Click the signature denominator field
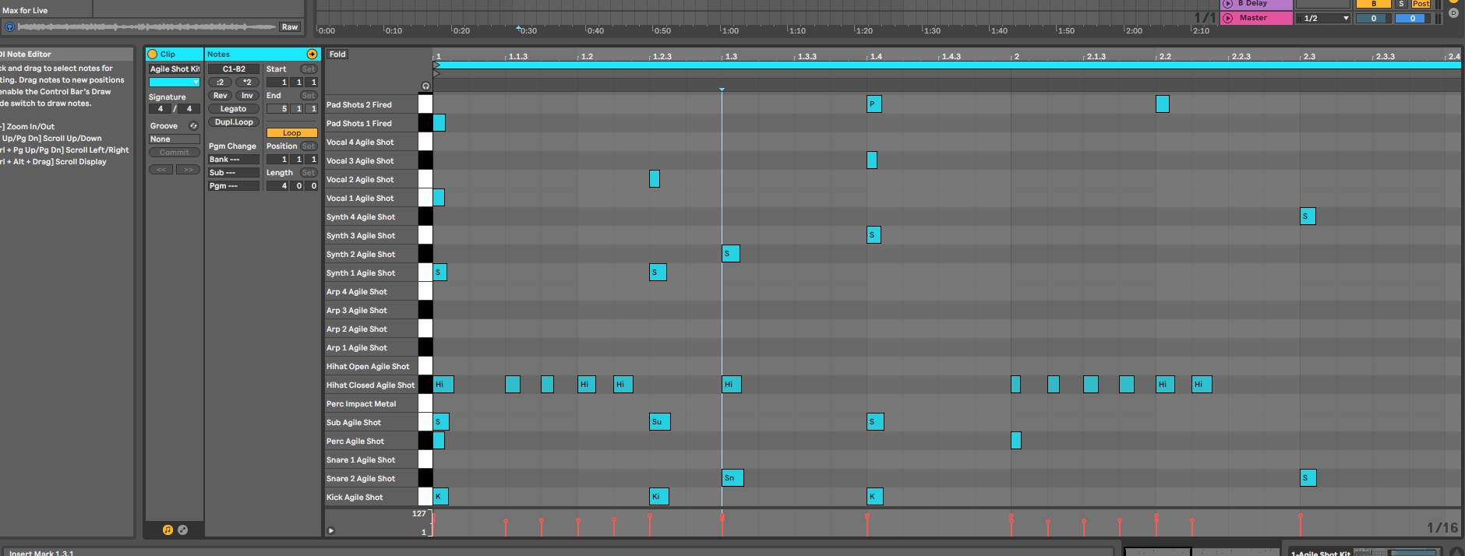This screenshot has height=556, width=1465. pyautogui.click(x=189, y=109)
